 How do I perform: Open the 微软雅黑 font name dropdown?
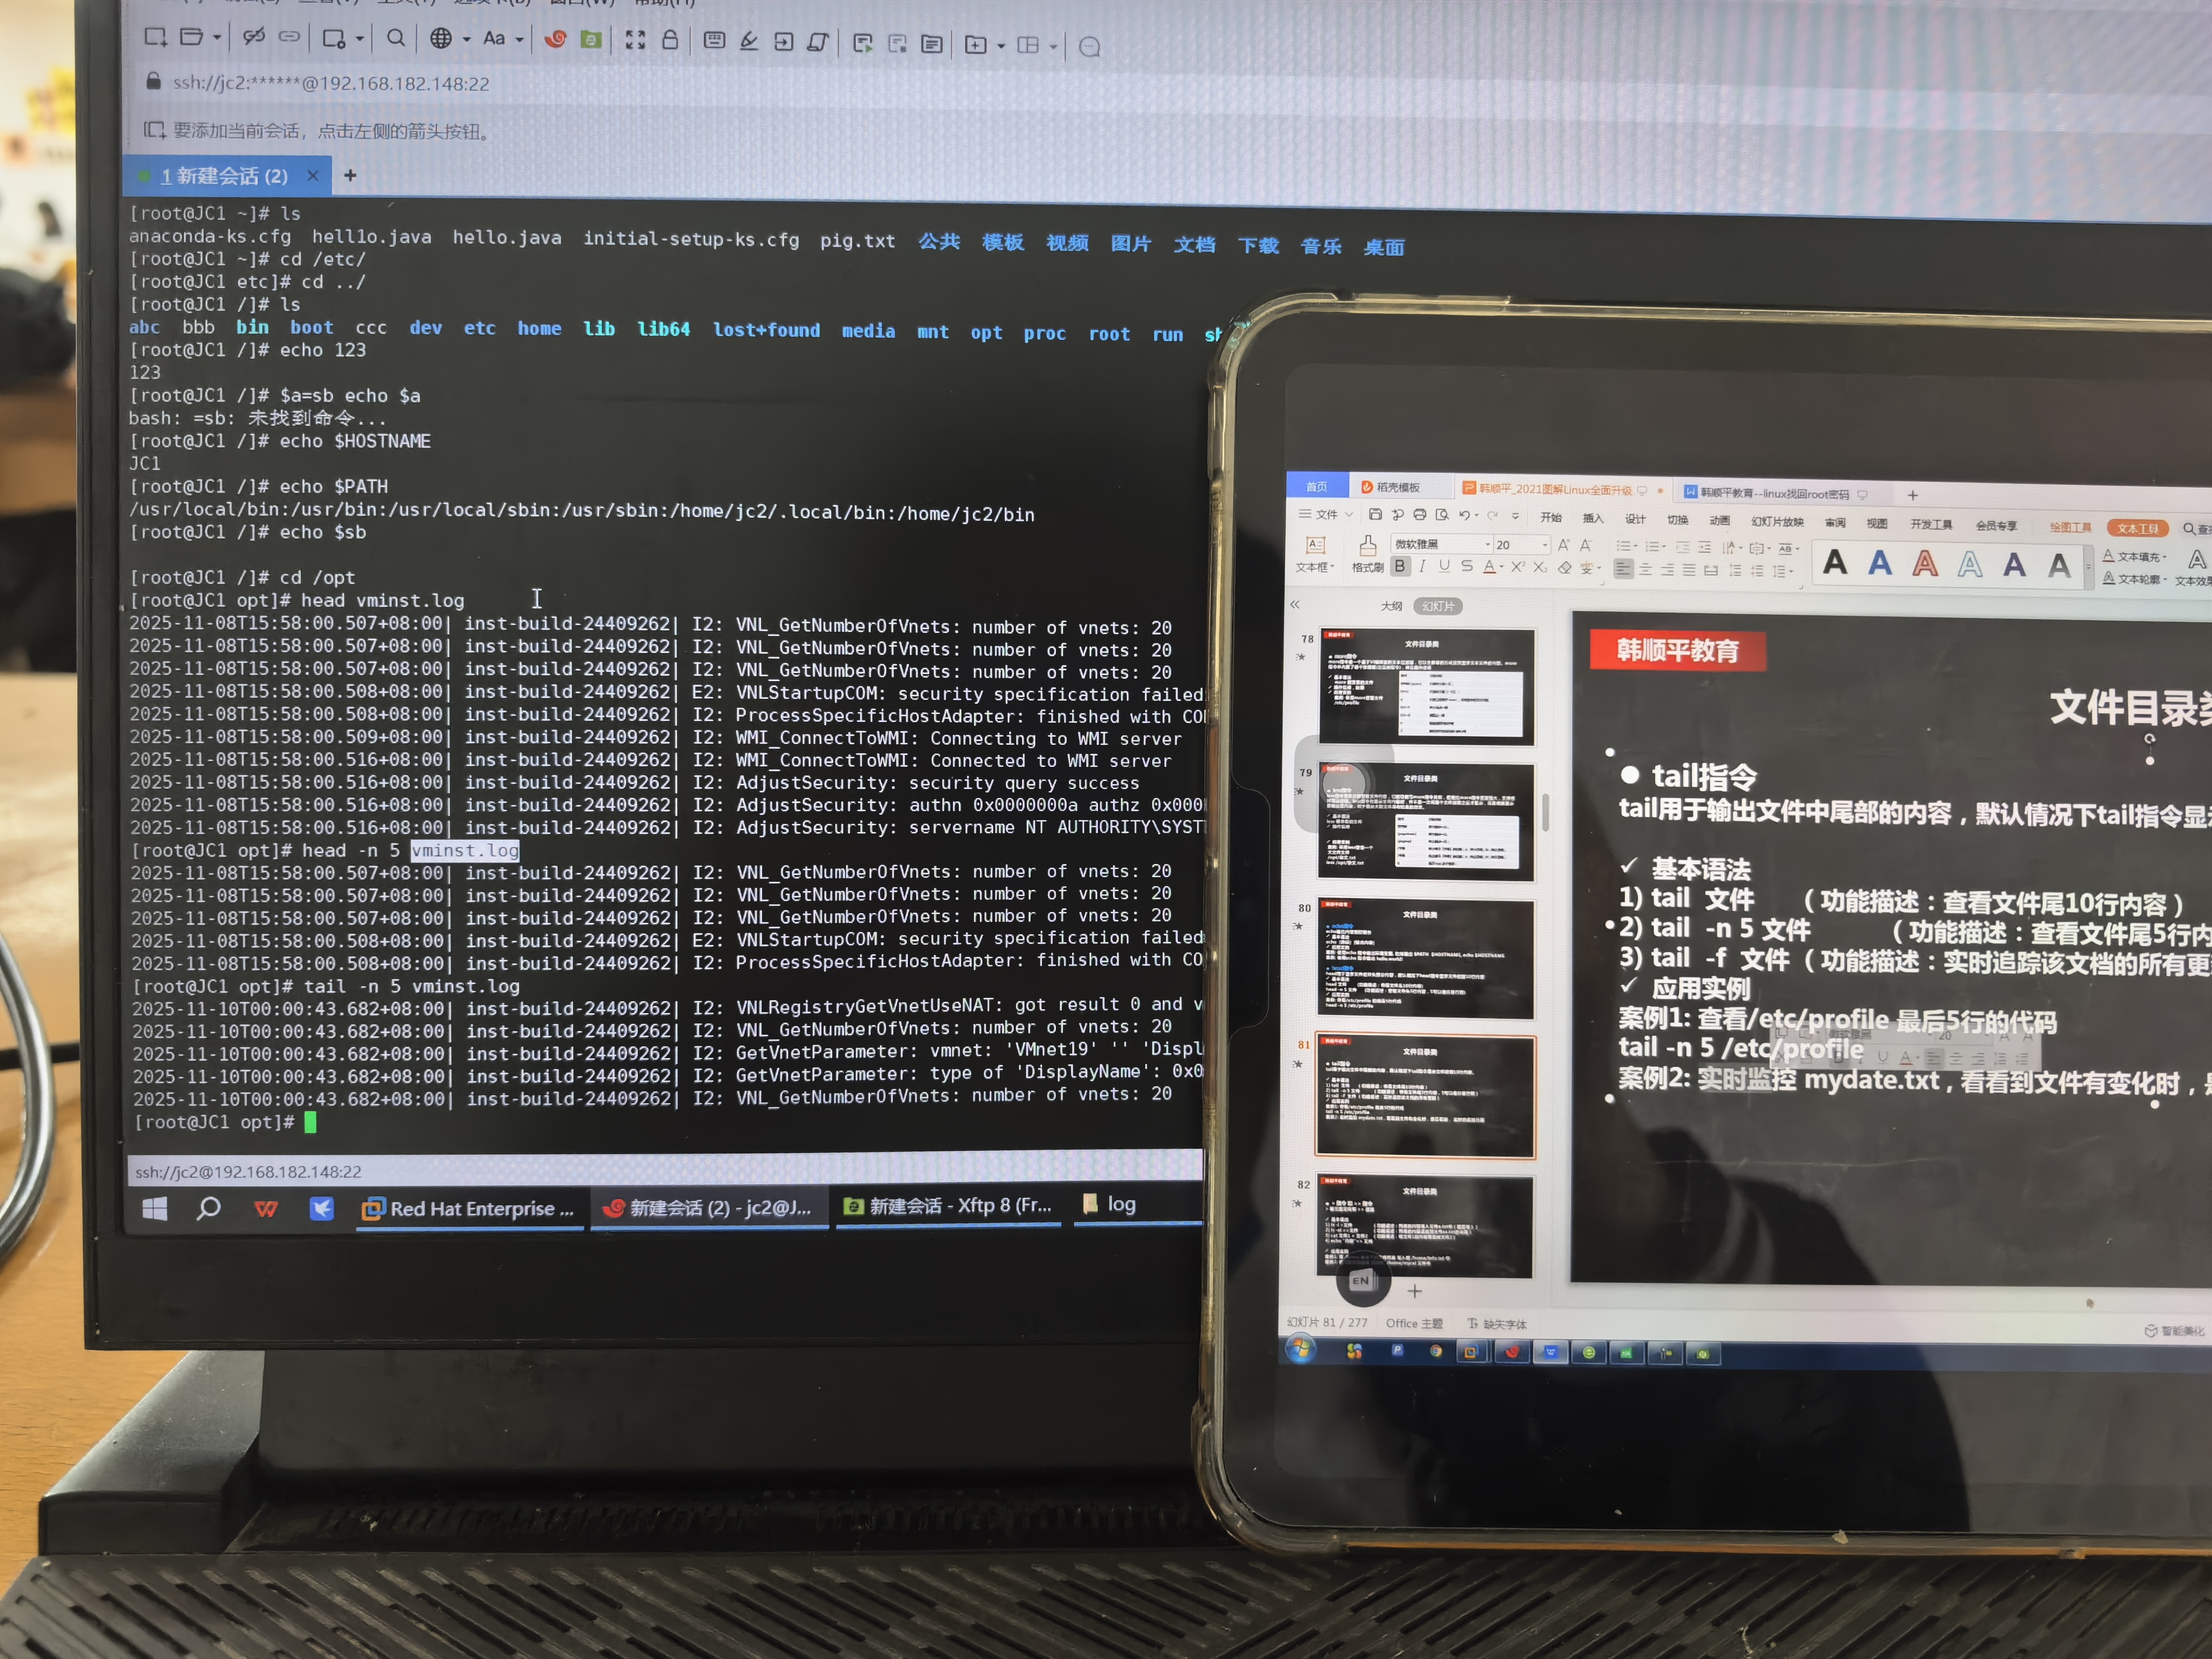pyautogui.click(x=1487, y=545)
